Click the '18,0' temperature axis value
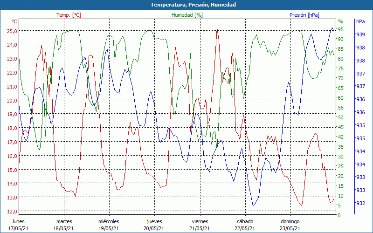 [x=12, y=128]
